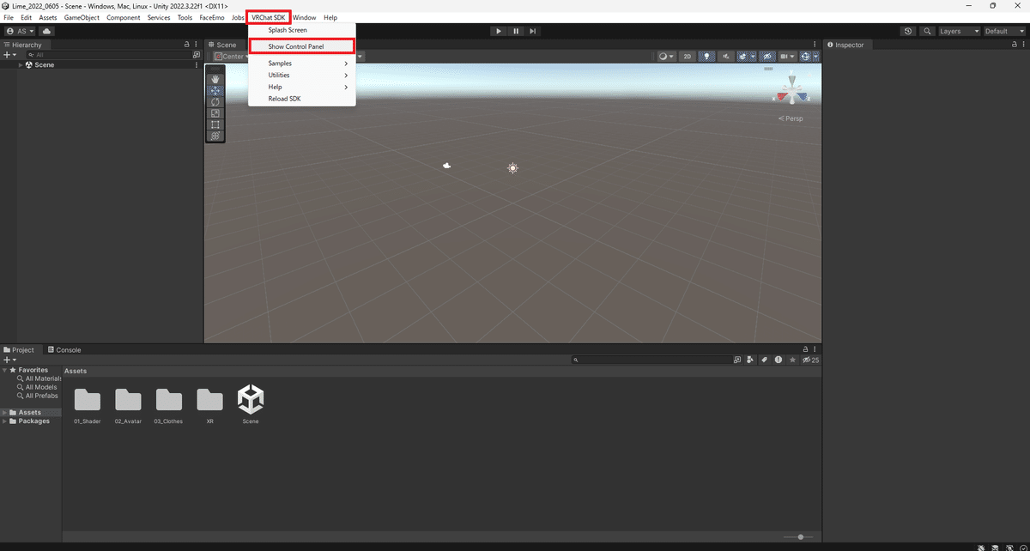Toggle scene audio
The image size is (1030, 551).
click(x=726, y=57)
